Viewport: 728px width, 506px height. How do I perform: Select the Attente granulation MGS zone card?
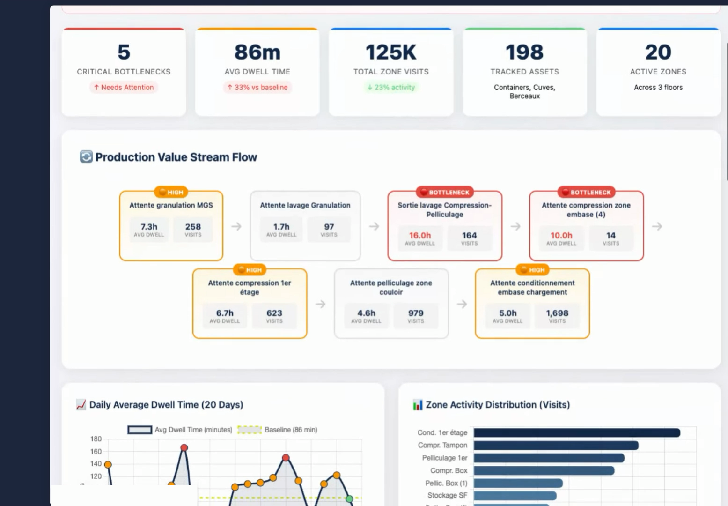[x=171, y=226]
